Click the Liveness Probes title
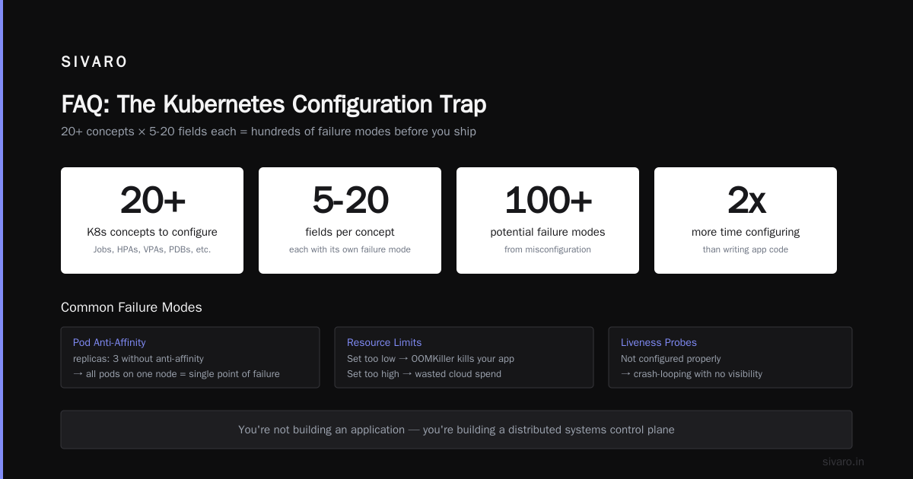 click(659, 343)
